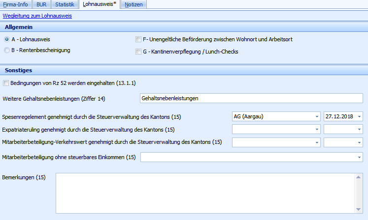Viewport: 368px width, 220px height.
Task: Open the Notizen tab
Action: (134, 4)
